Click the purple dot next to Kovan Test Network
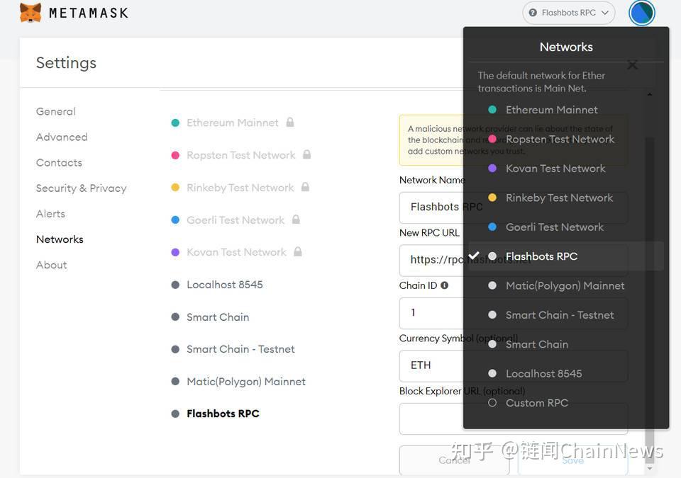 pyautogui.click(x=175, y=252)
